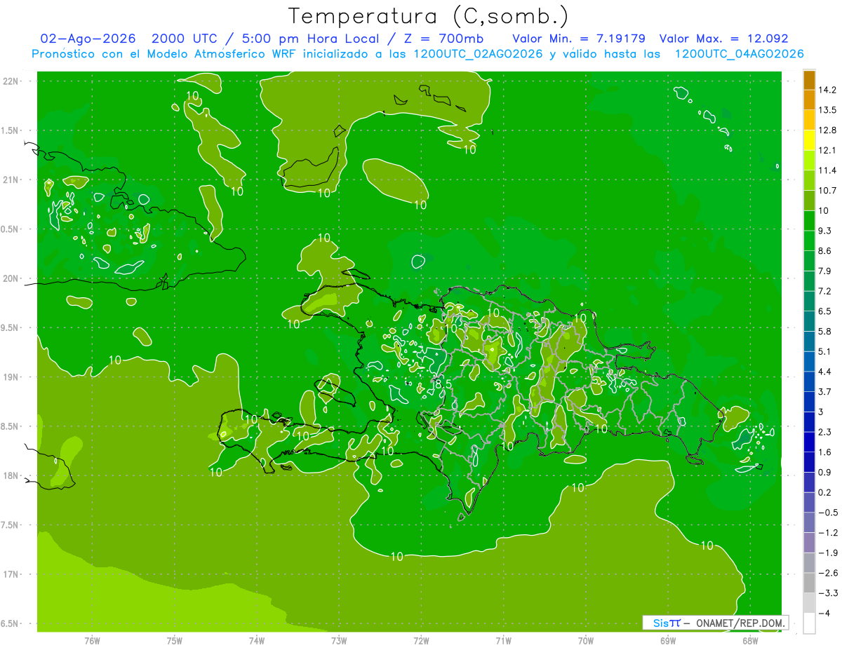Click color scale value "1.6"
The width and height of the screenshot is (842, 650).
click(824, 452)
